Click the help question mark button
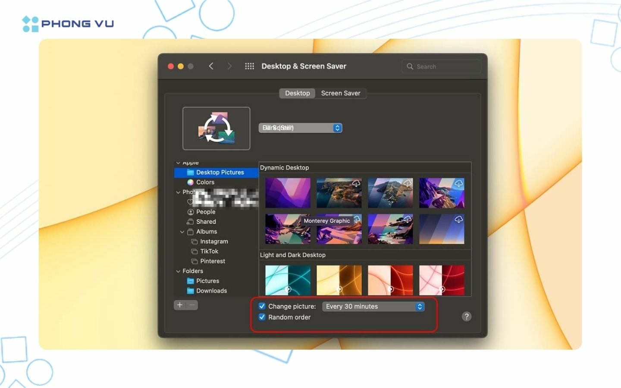The height and width of the screenshot is (388, 621). (x=466, y=316)
